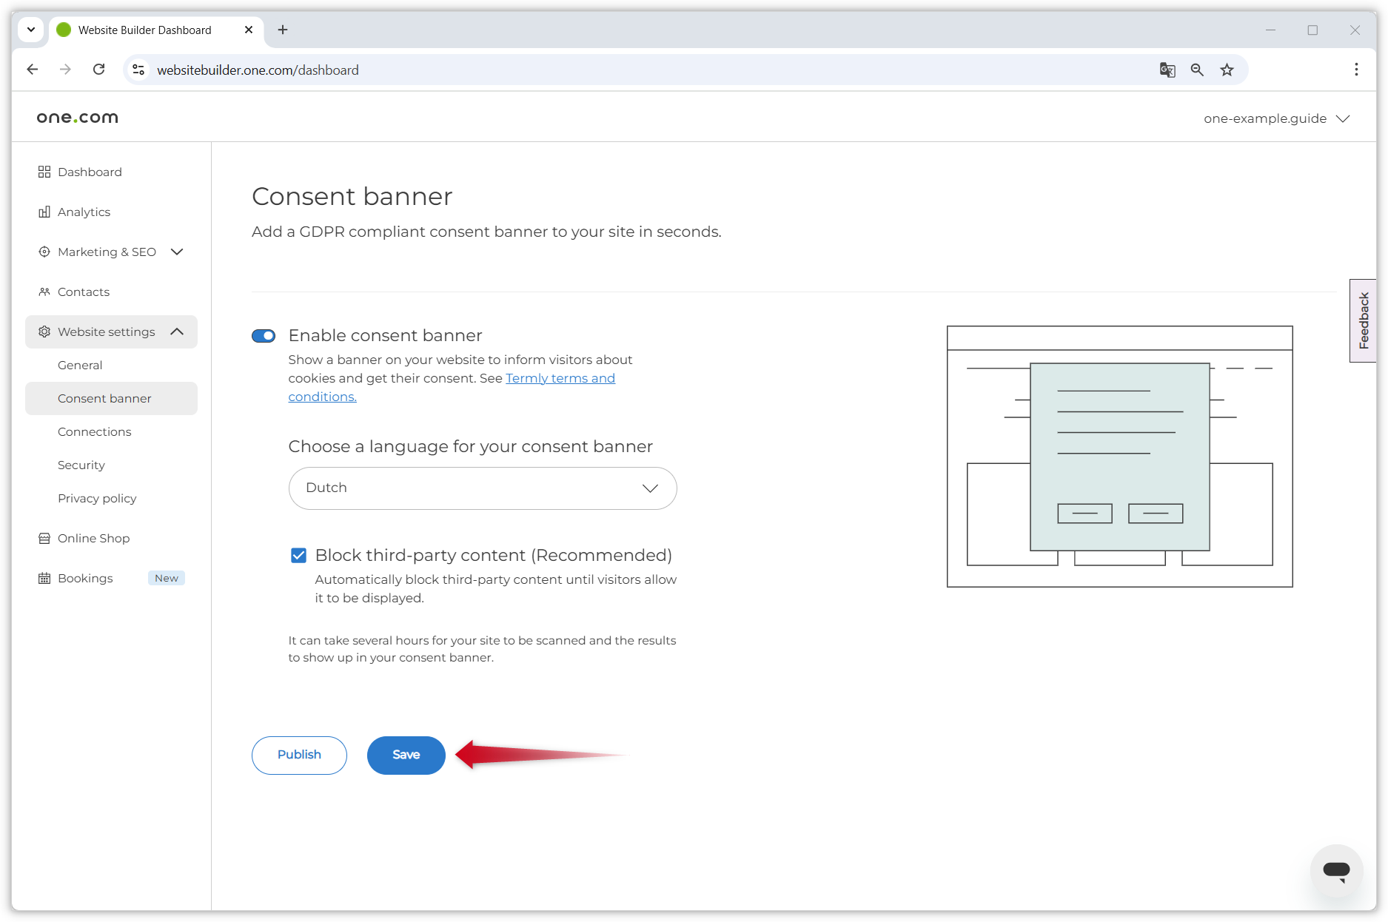
Task: Open the one-example.guide account menu
Action: click(1277, 118)
